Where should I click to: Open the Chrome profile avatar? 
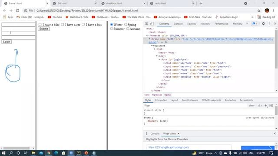click(x=267, y=10)
